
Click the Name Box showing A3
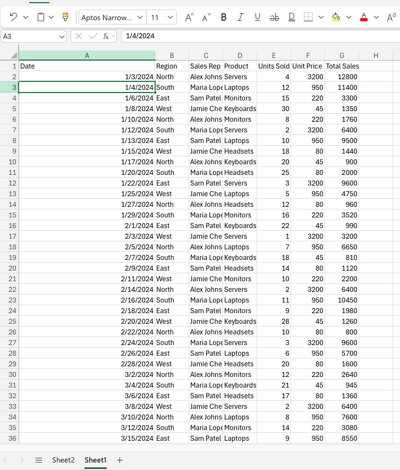[x=29, y=36]
